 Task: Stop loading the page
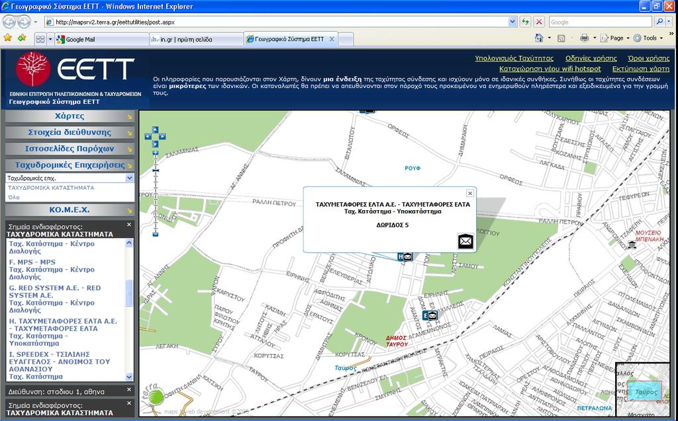[539, 22]
